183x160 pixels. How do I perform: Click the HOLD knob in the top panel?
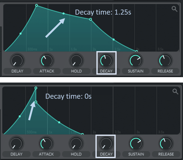pyautogui.click(x=76, y=61)
